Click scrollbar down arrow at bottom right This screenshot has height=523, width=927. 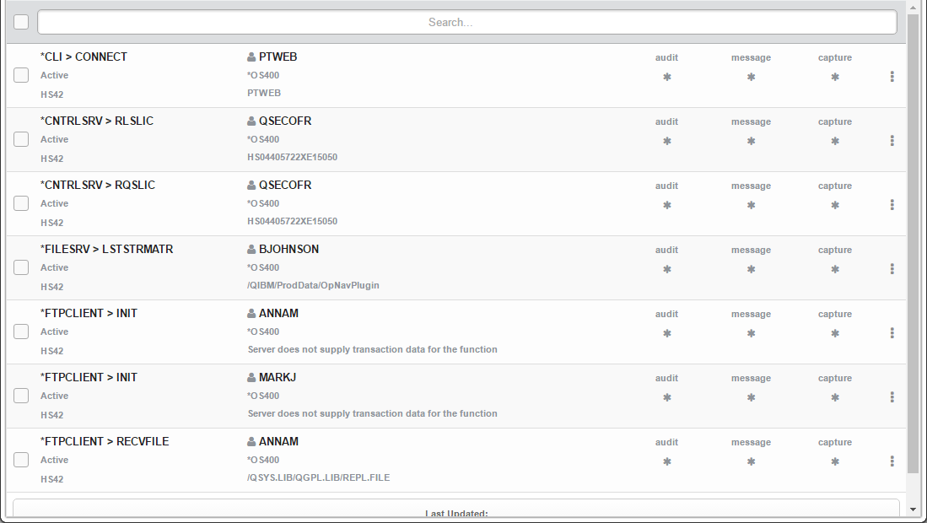pyautogui.click(x=914, y=510)
